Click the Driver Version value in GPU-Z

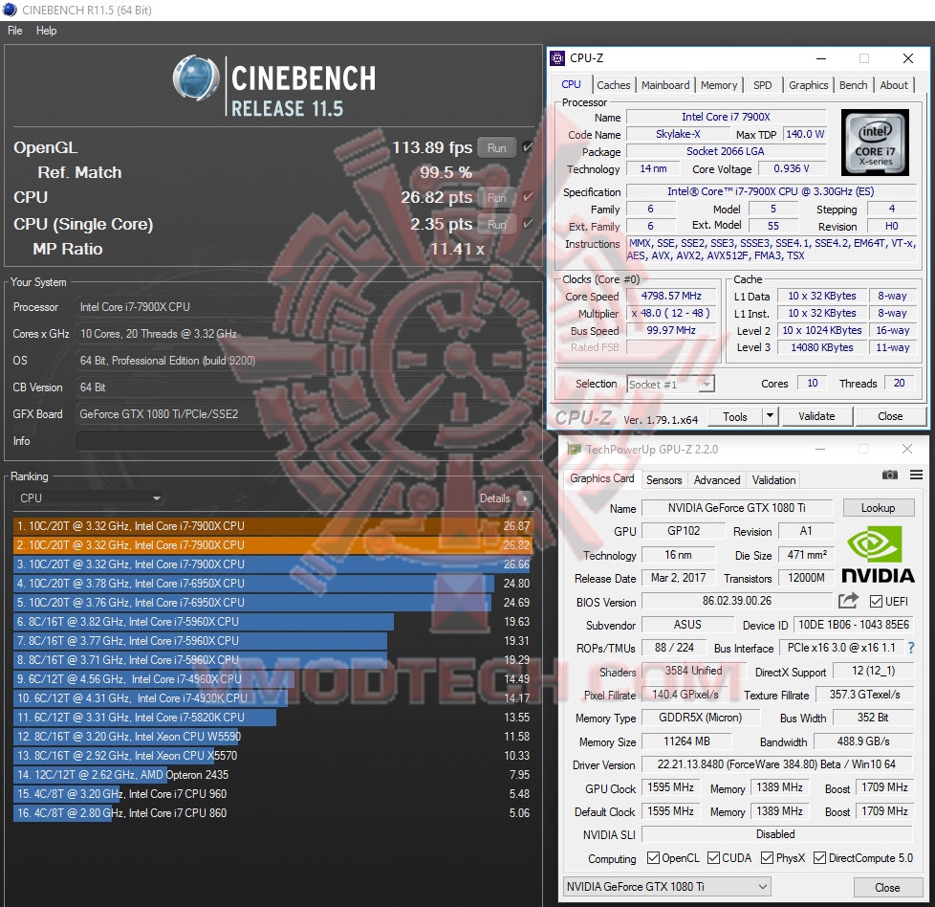coord(776,764)
